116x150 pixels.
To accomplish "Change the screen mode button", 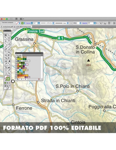I will click(7, 88).
